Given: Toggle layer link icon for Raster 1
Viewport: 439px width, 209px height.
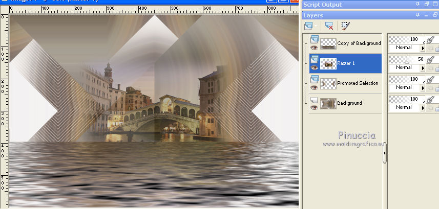Looking at the screenshot, I should 430,59.
